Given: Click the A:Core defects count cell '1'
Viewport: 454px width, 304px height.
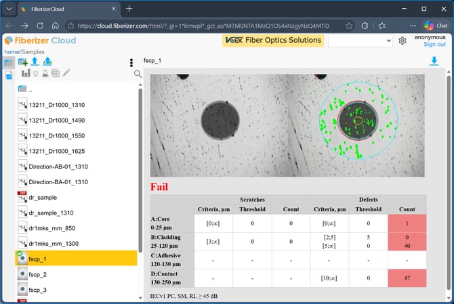Looking at the screenshot, I should (407, 223).
